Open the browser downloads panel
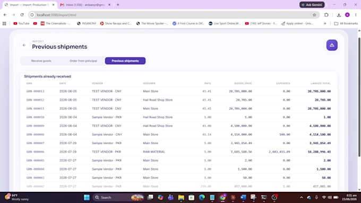This screenshot has width=361, height=203. coord(339,15)
